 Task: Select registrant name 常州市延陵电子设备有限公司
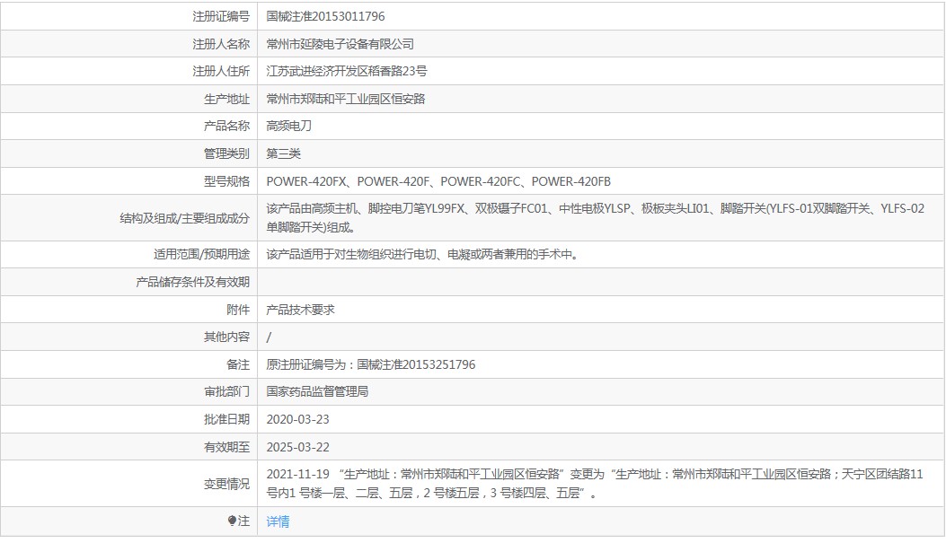pos(340,44)
